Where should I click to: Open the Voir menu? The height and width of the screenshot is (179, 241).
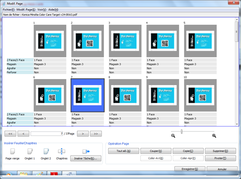tap(42, 10)
